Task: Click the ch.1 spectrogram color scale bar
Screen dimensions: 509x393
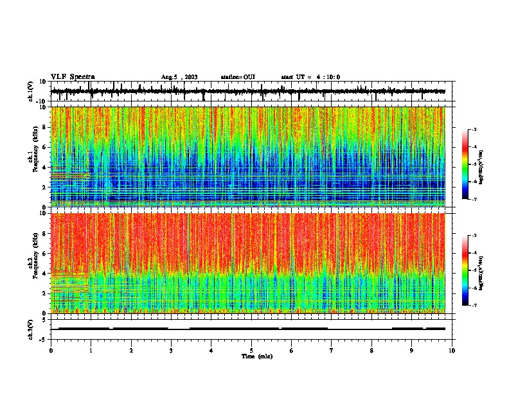Action: point(465,164)
